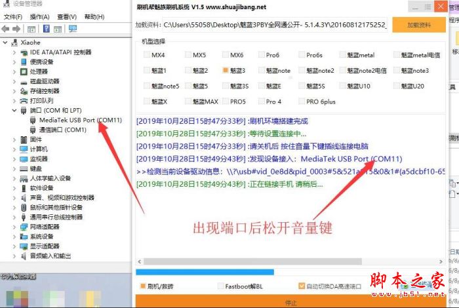The image size is (459, 308).
Task: Expand the 便携设备 node arrow
Action: (14, 62)
